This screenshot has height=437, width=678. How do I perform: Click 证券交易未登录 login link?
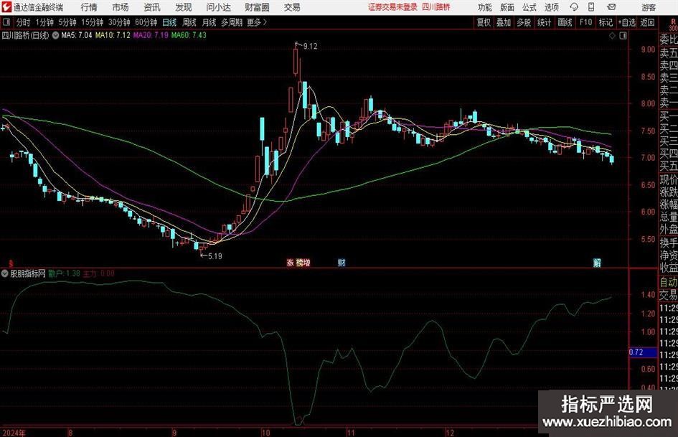coord(392,7)
